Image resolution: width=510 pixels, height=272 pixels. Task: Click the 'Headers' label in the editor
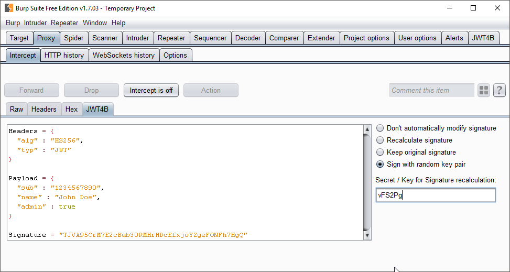(x=23, y=131)
